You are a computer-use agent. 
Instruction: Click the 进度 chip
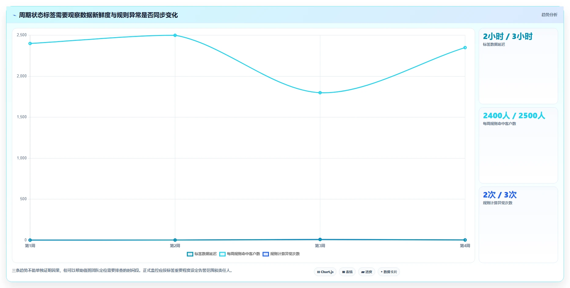pos(367,272)
